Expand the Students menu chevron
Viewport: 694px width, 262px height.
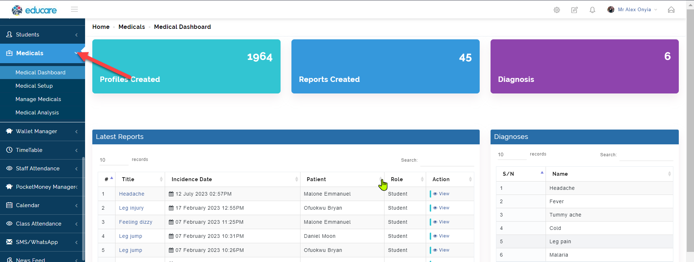click(76, 35)
